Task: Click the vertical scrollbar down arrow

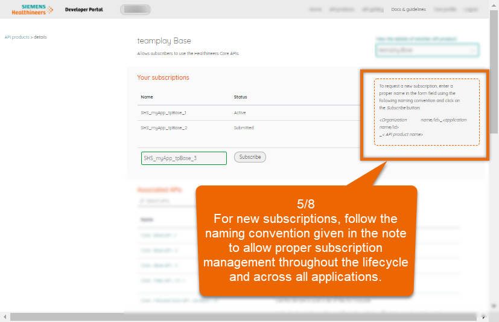Action: (494, 308)
